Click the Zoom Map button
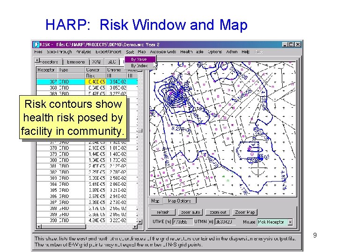The image size is (337, 252). pyautogui.click(x=245, y=212)
